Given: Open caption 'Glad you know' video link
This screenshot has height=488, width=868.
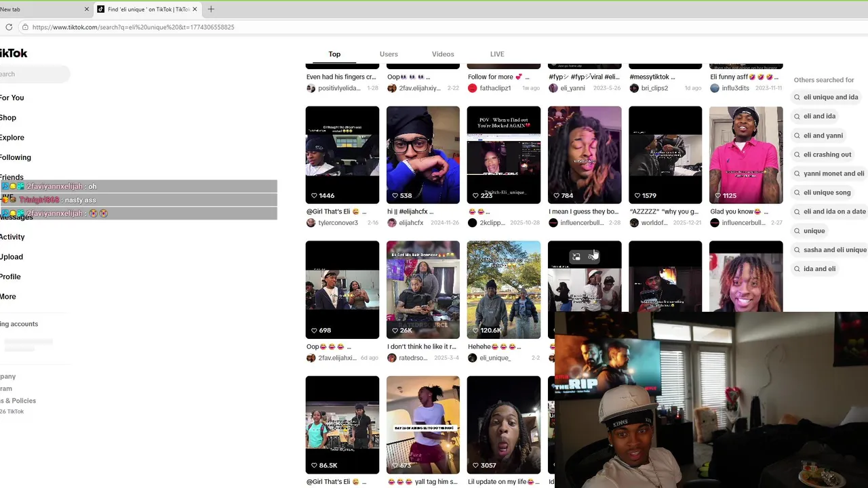Looking at the screenshot, I should (739, 211).
